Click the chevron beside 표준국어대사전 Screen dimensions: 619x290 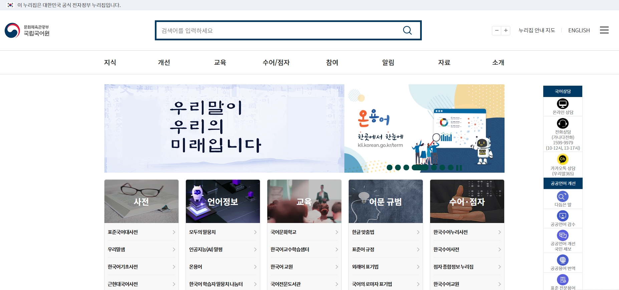pyautogui.click(x=174, y=232)
